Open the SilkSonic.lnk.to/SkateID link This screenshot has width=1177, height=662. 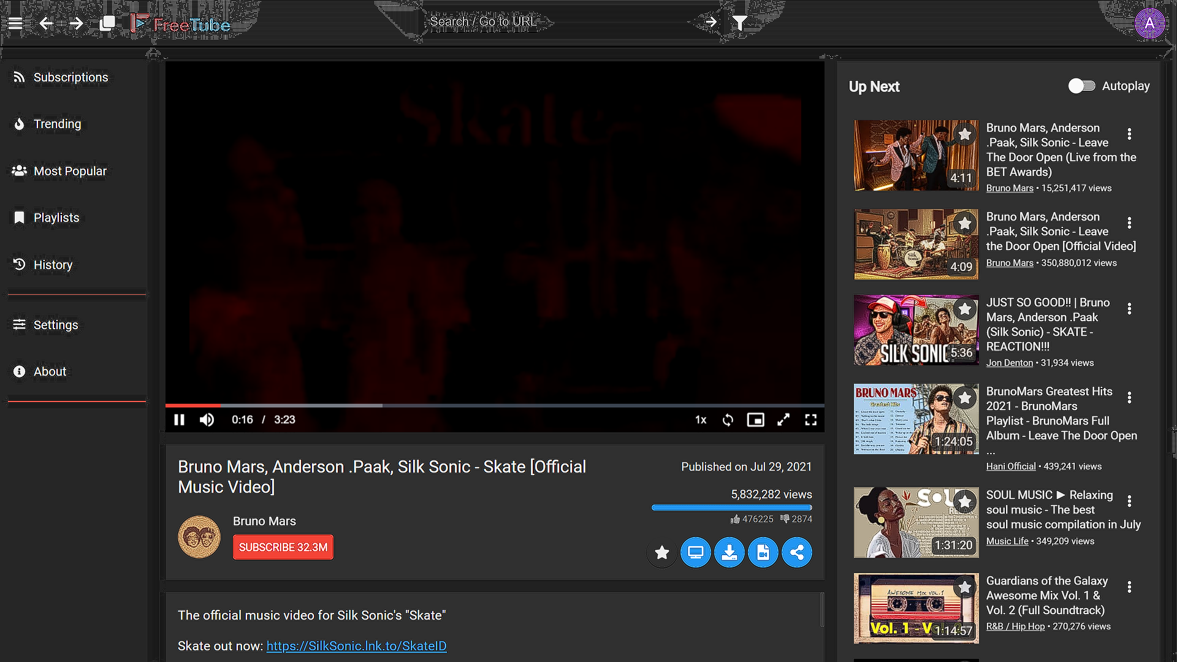click(x=356, y=645)
